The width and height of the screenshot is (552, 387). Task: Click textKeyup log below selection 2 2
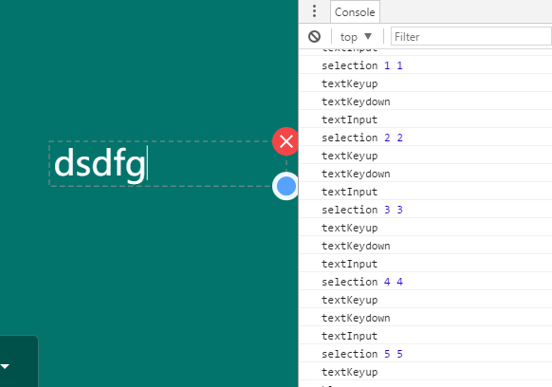tap(425, 156)
